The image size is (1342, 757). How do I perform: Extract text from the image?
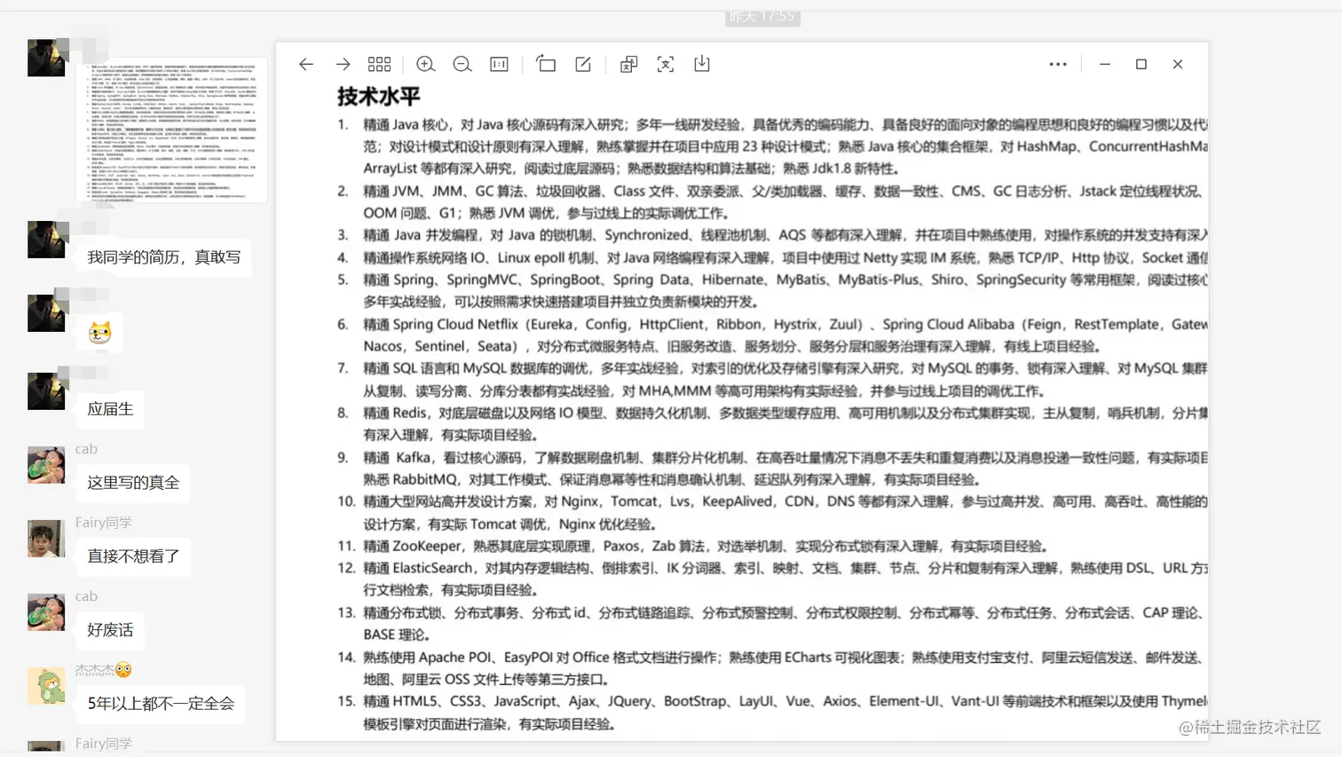click(665, 64)
